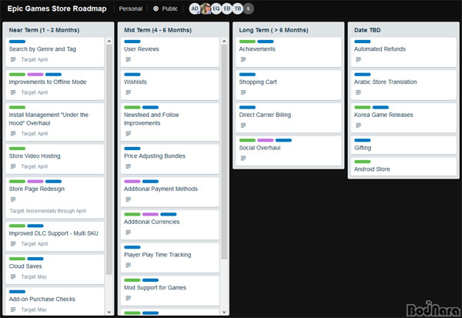Select the Near Term (1 - 3 Months) list header
462x318 pixels.
click(x=44, y=30)
